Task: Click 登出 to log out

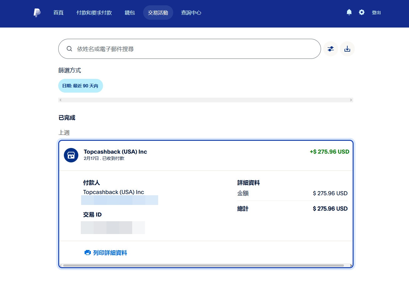Action: point(376,13)
